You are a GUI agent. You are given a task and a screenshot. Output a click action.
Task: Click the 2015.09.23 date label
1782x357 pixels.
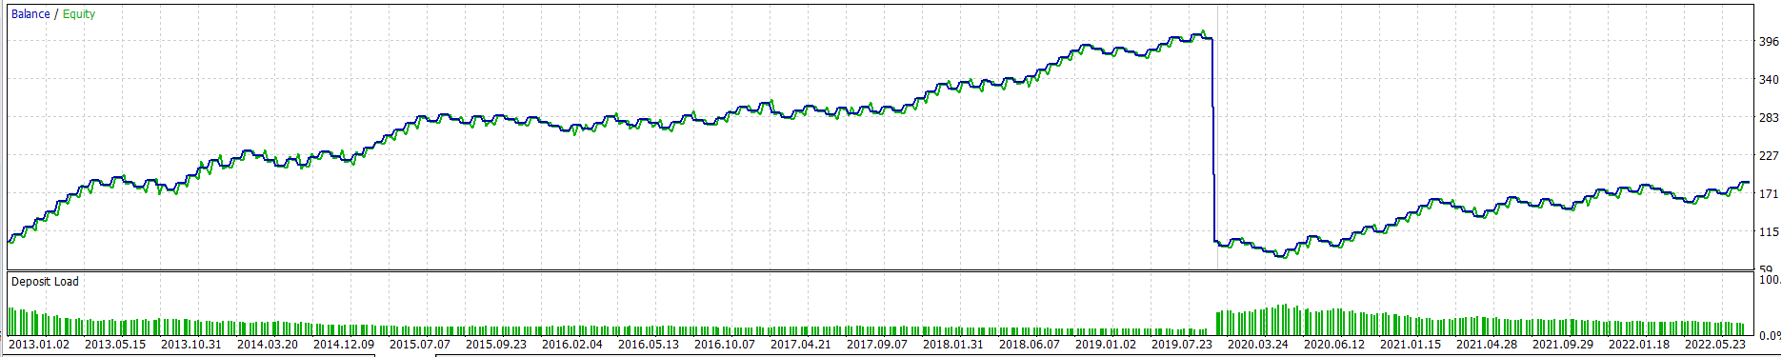[x=496, y=345]
